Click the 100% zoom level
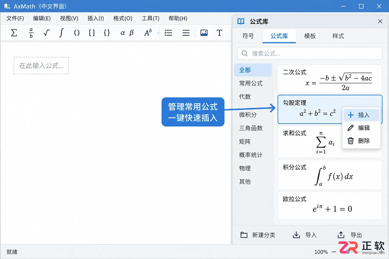 pyautogui.click(x=321, y=252)
